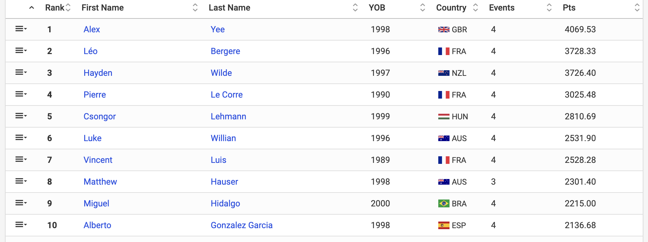Click the Events column header
Viewport: 648px width, 242px height.
point(502,8)
